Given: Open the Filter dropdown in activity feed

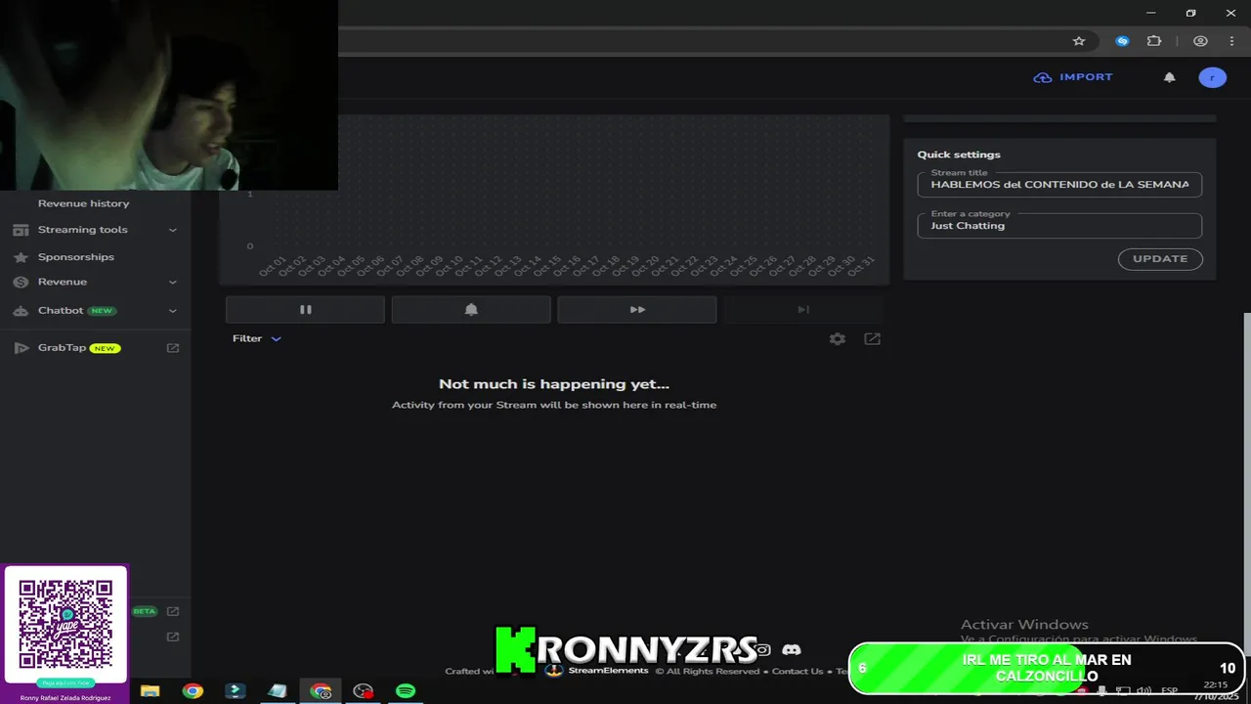Looking at the screenshot, I should (x=256, y=338).
